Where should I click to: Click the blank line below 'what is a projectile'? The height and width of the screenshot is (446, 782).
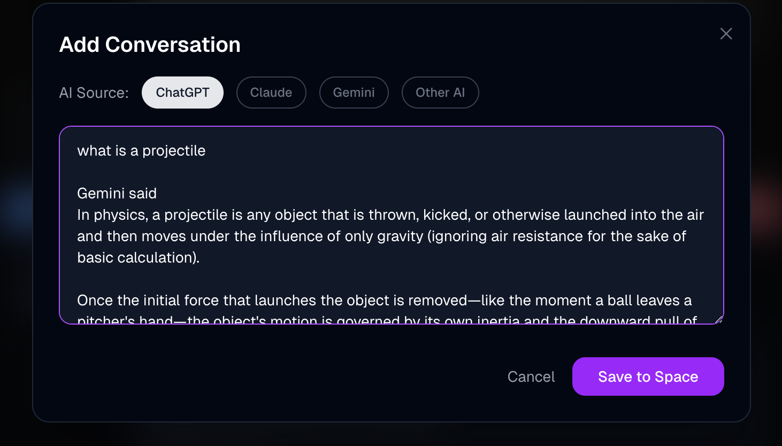click(391, 172)
